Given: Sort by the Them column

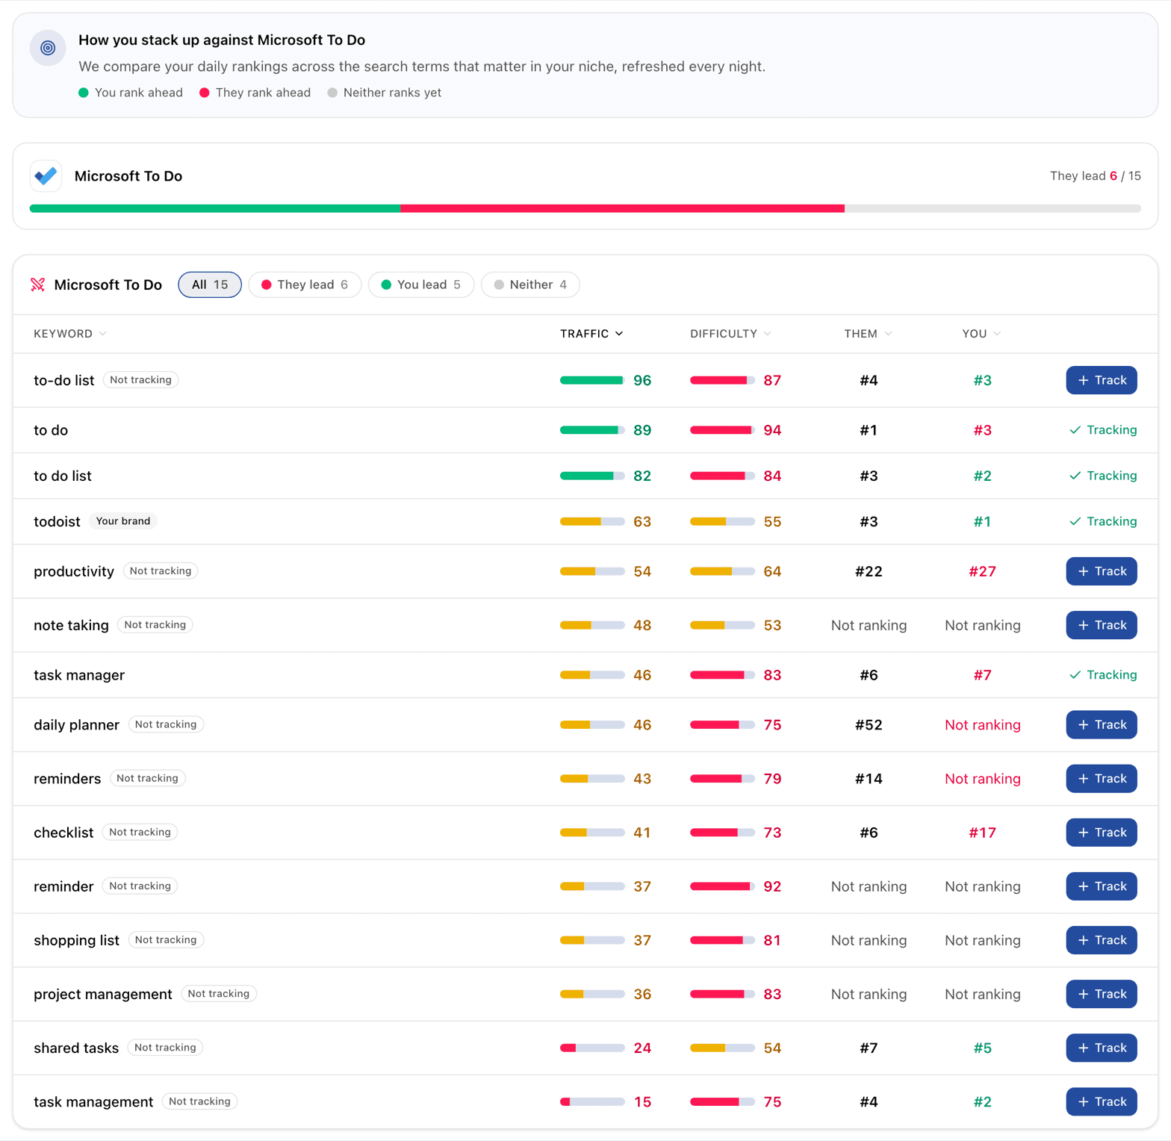Looking at the screenshot, I should 868,334.
